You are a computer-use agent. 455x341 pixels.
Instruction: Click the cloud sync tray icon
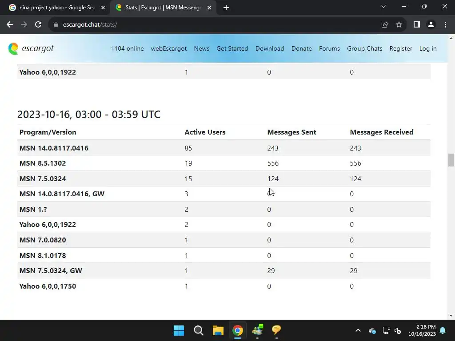click(x=372, y=330)
